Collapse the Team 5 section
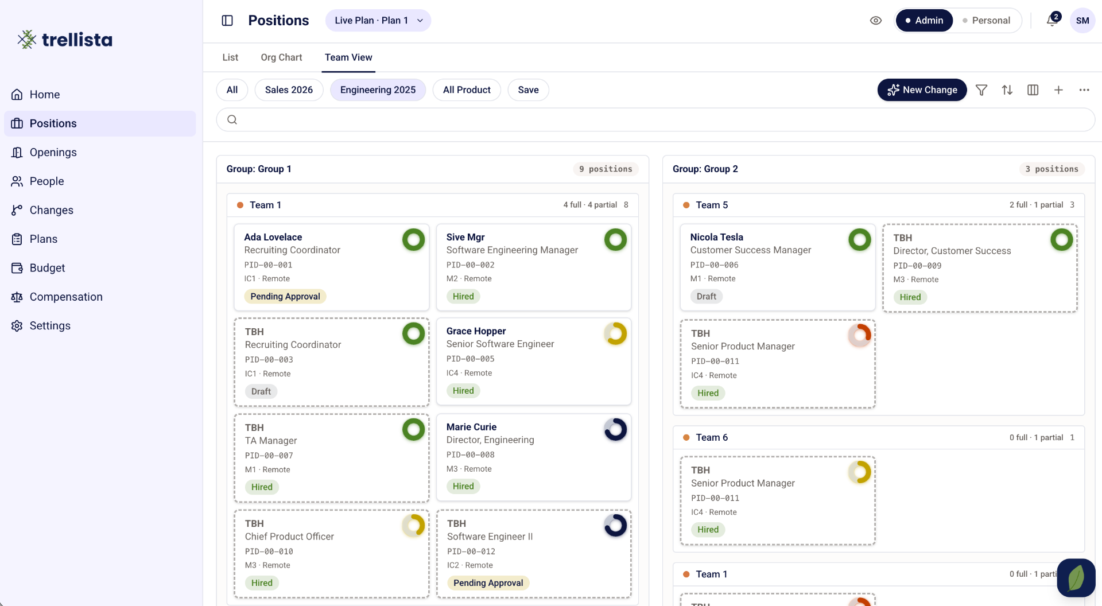 879,205
